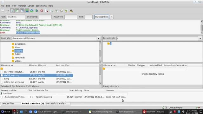This screenshot has height=114, width=203.
Task: Open the NixOS start menu in taskbar
Action: click(6, 112)
